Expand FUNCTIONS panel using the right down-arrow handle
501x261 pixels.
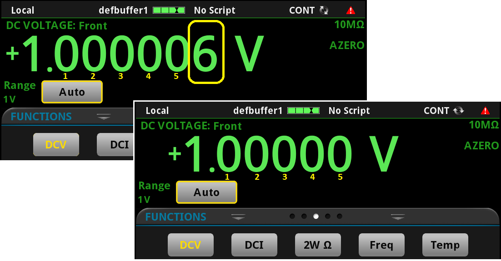coord(398,217)
